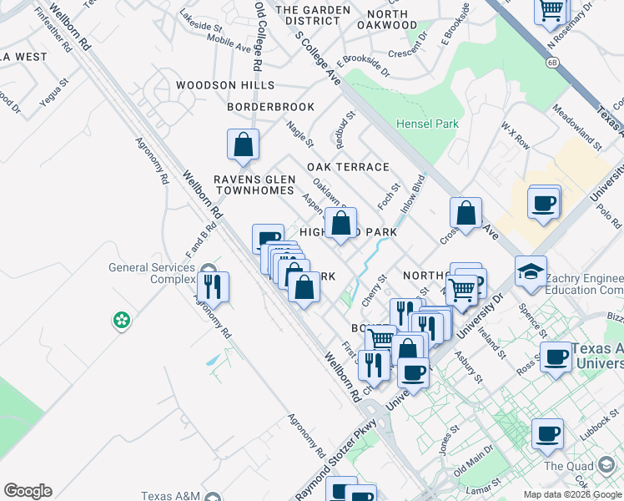Screen dimensions: 624x501
Task: Click the OAK TERRACE neighborhood label
Action: 348,167
